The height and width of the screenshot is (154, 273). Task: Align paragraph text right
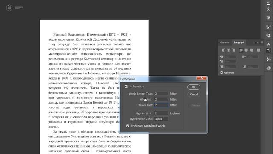[x=234, y=50]
